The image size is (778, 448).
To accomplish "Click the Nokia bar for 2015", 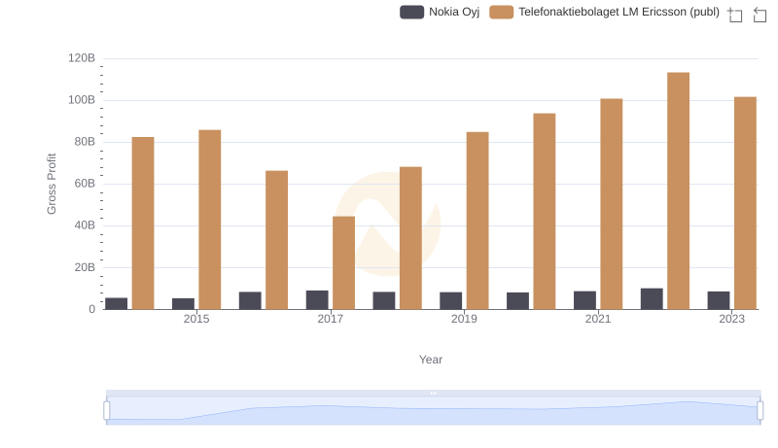I will pos(183,304).
